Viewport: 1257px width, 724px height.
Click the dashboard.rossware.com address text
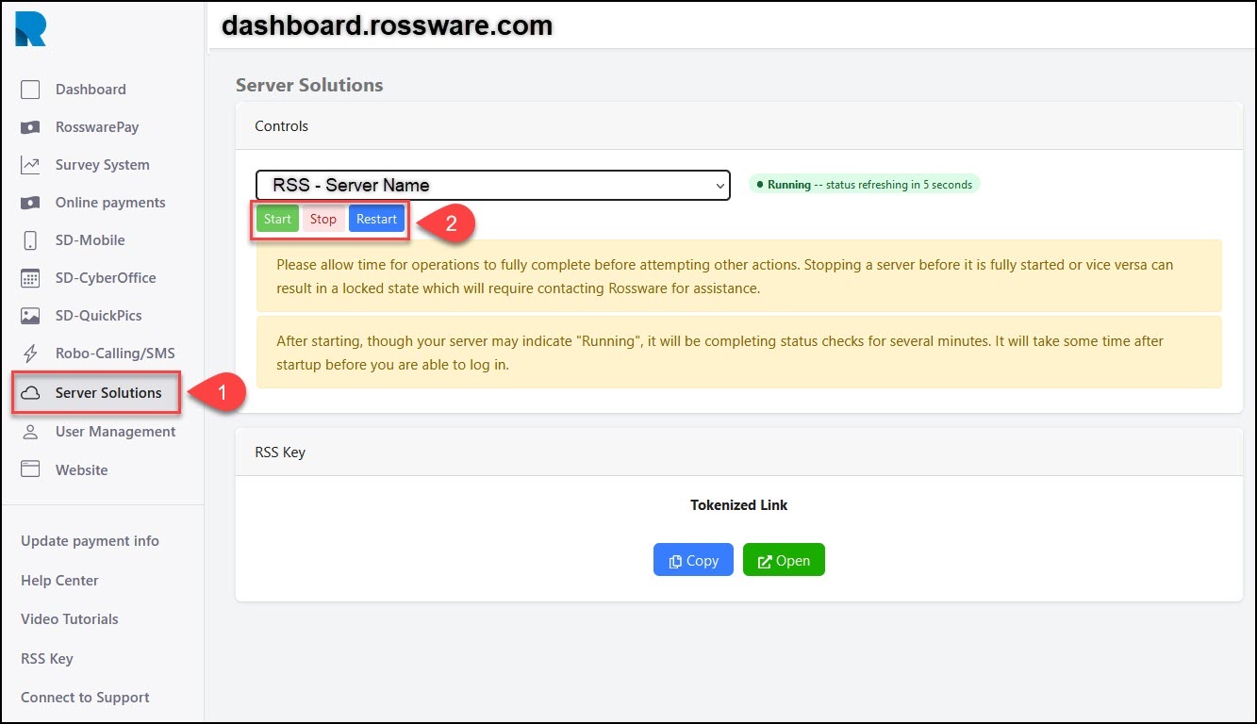pos(387,25)
